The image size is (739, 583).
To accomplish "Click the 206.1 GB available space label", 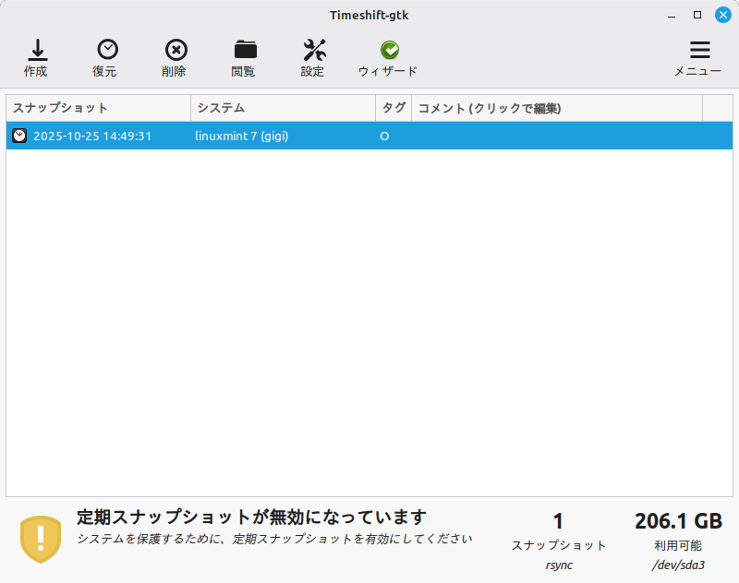I will [678, 521].
